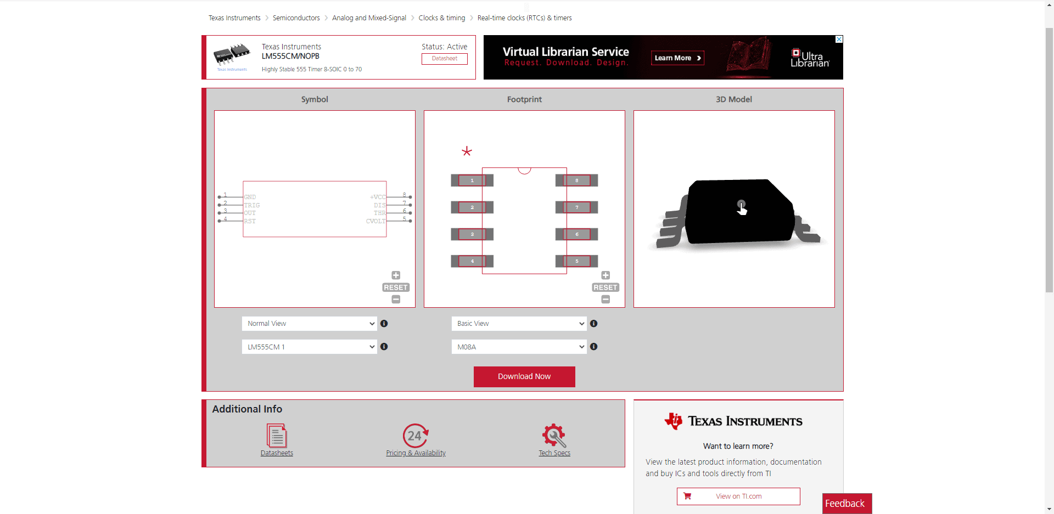Image resolution: width=1054 pixels, height=514 pixels.
Task: Open Pricing & Availability link
Action: click(416, 453)
